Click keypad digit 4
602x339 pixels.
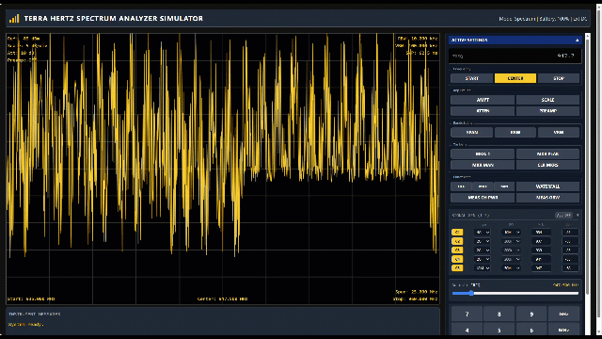(467, 331)
